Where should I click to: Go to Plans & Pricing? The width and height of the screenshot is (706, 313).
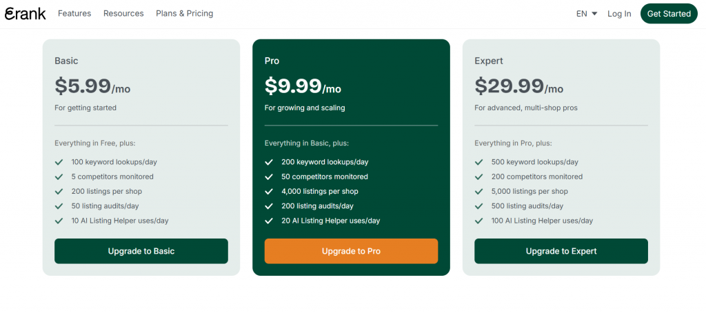tap(185, 14)
